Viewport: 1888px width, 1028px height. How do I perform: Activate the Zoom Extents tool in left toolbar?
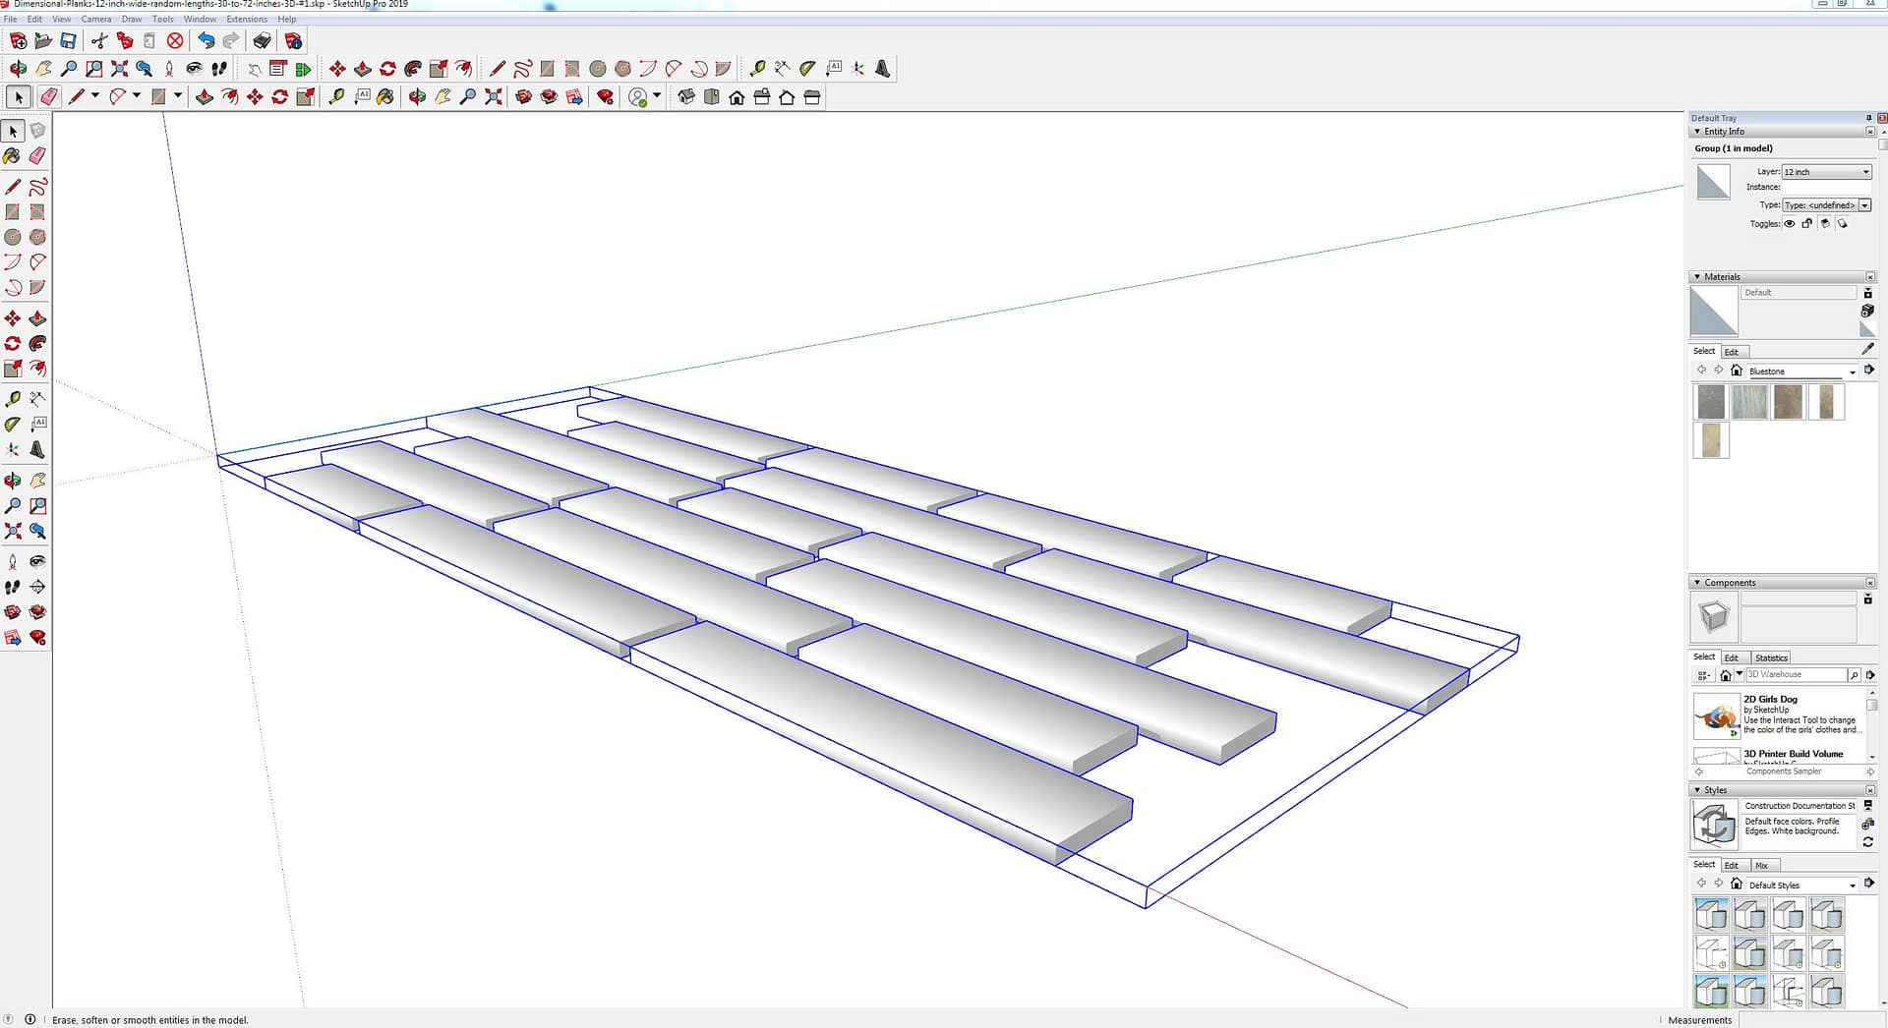coord(12,531)
